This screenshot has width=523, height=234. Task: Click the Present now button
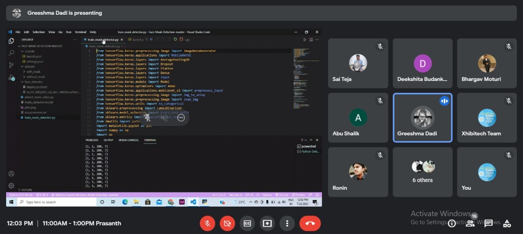click(x=267, y=223)
